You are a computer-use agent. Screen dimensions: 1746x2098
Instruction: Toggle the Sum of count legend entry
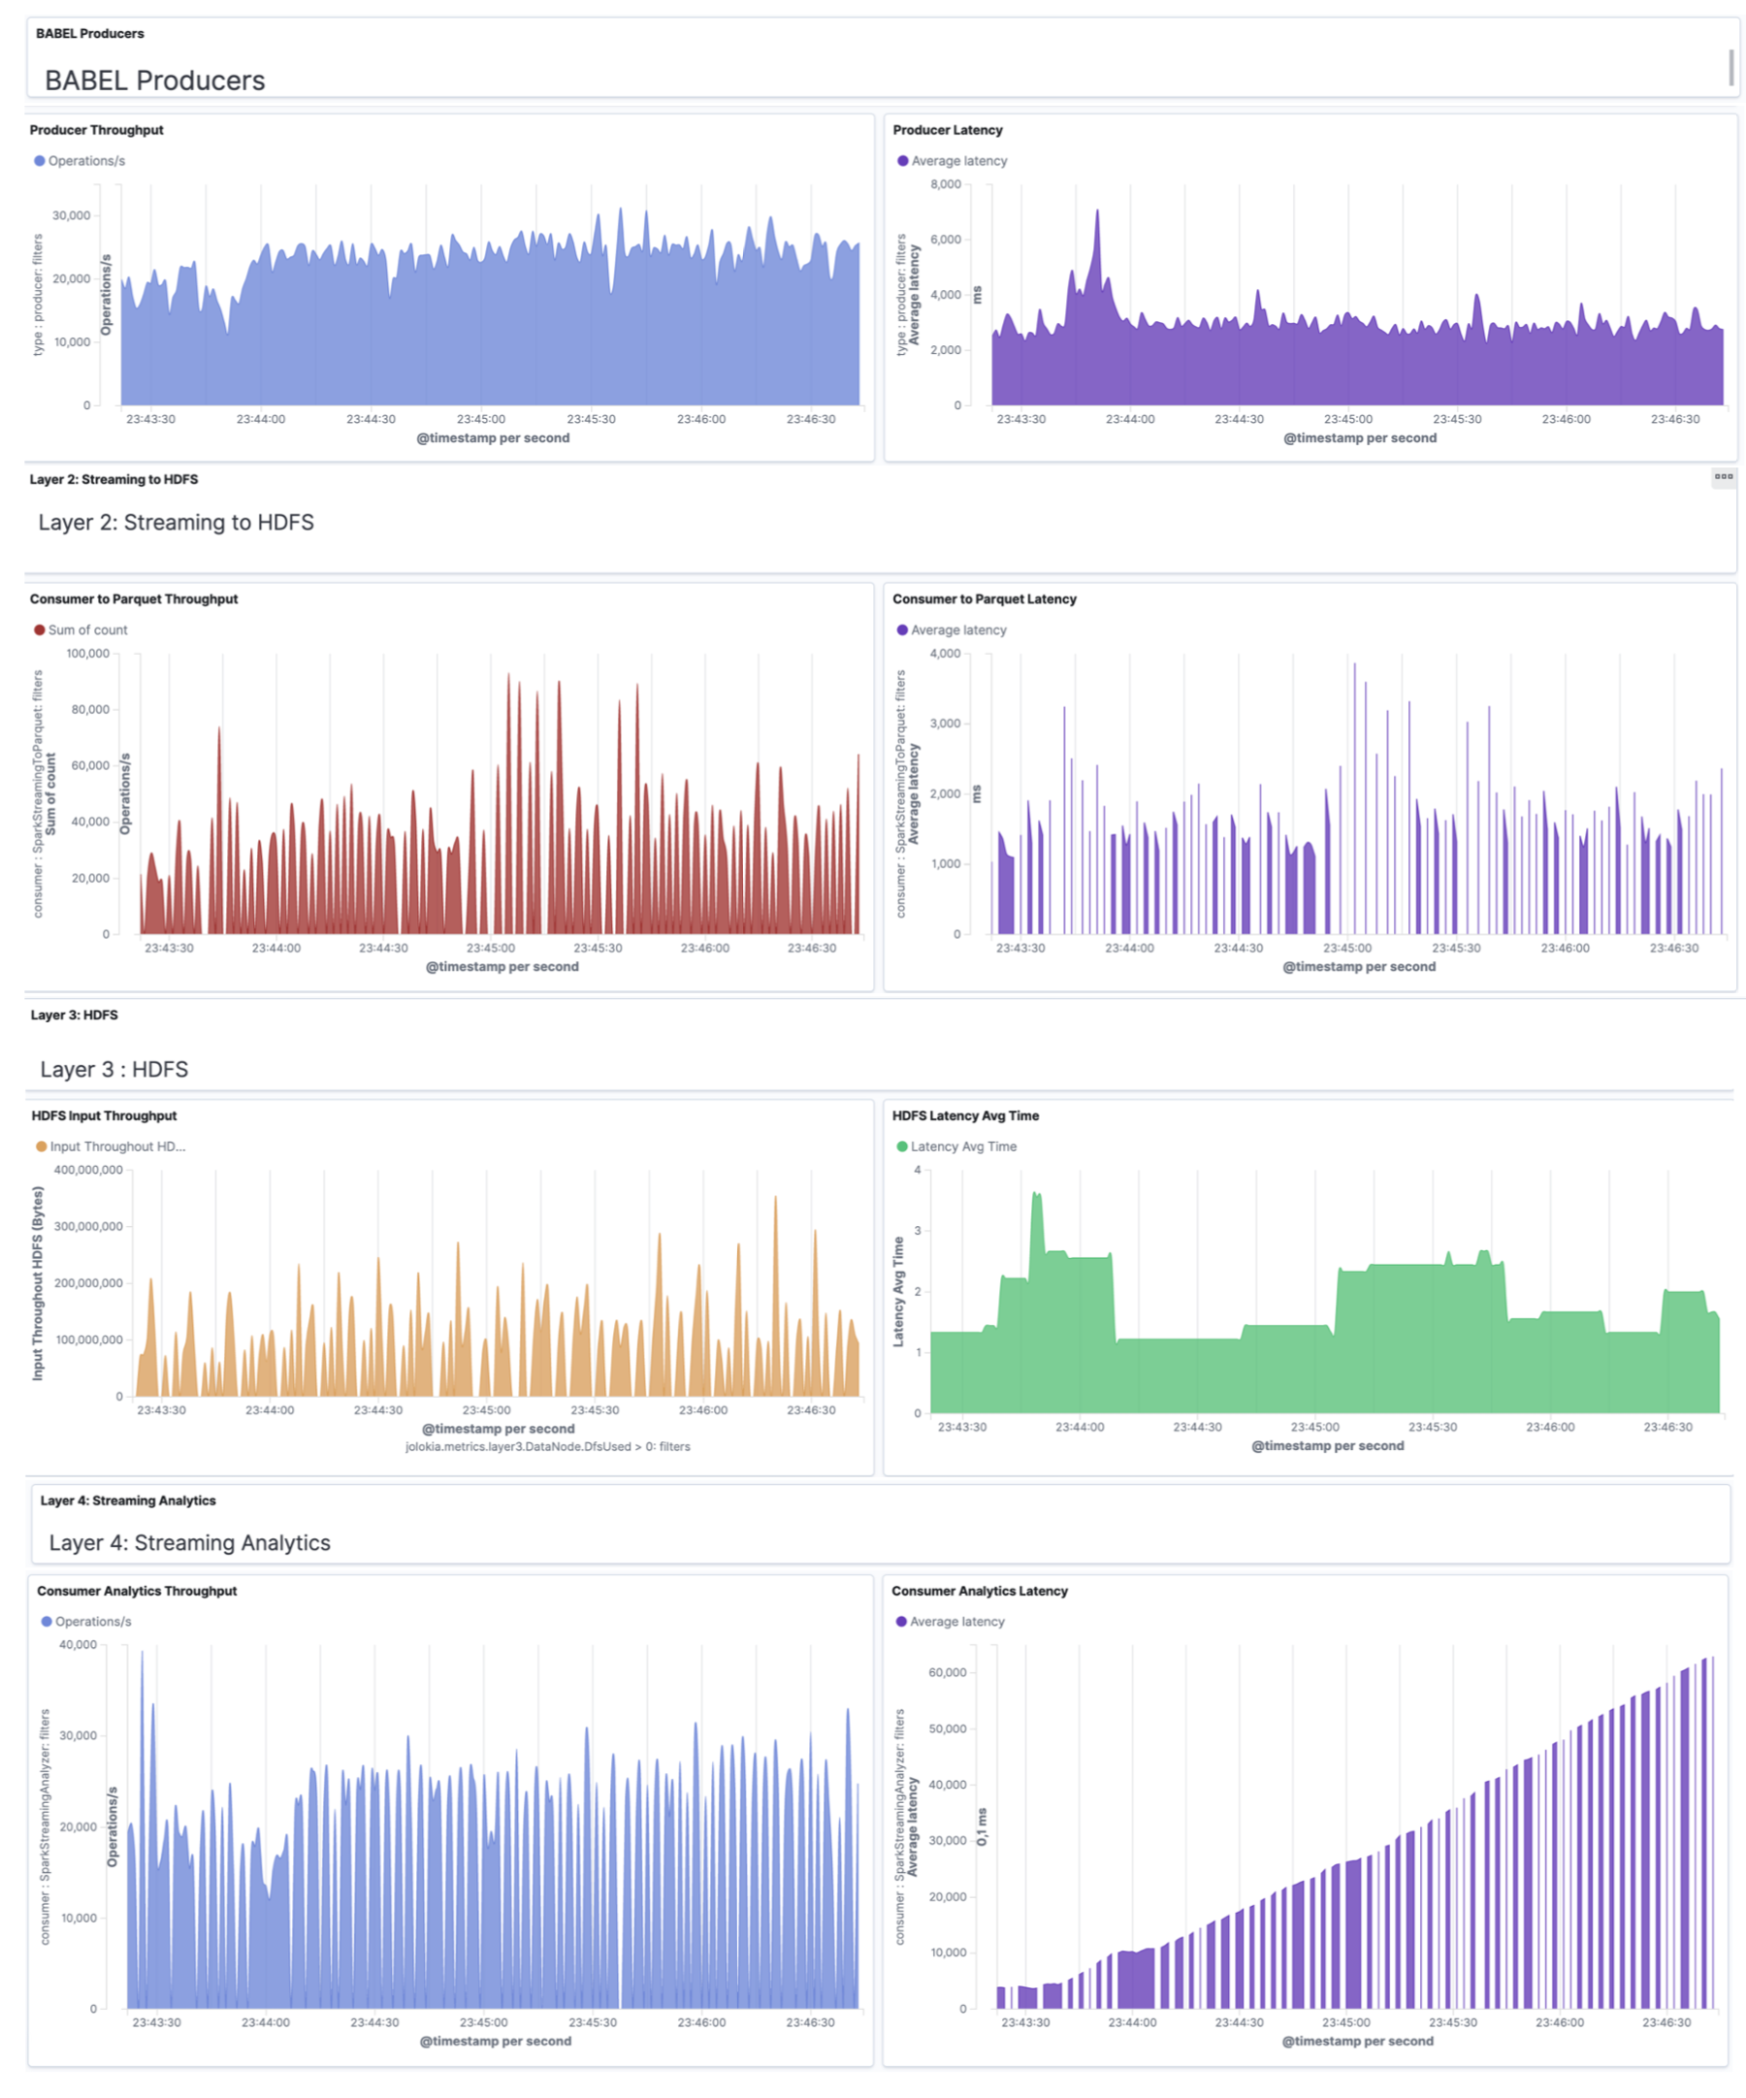tap(80, 630)
